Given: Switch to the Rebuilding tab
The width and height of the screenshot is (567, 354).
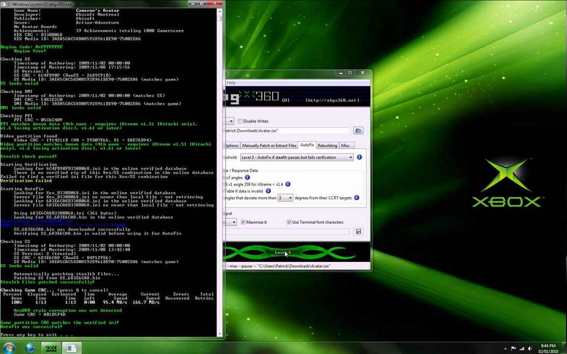Looking at the screenshot, I should 327,146.
